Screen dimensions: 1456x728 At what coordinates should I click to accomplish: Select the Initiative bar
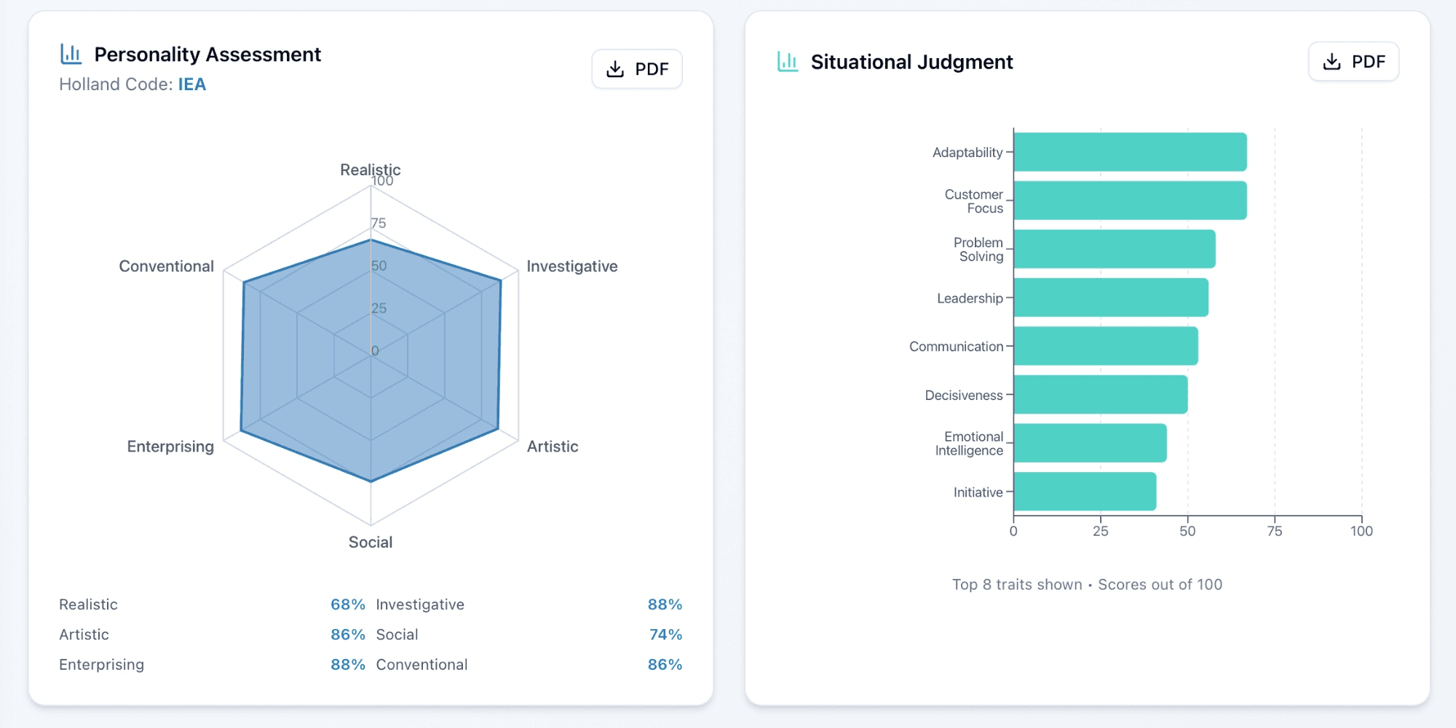[1085, 492]
